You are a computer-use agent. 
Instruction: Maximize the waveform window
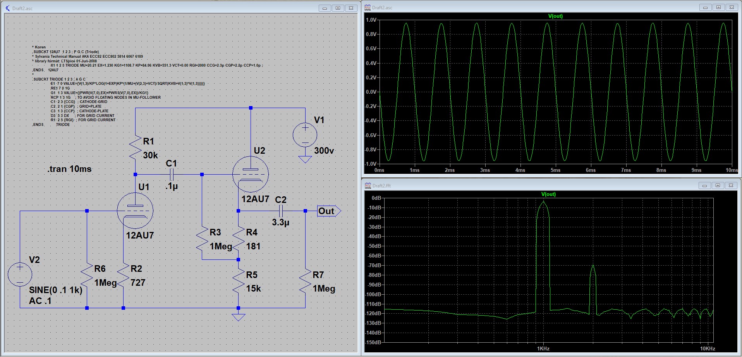point(718,7)
